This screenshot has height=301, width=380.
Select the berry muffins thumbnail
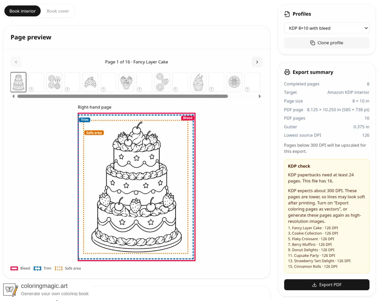pos(126,82)
